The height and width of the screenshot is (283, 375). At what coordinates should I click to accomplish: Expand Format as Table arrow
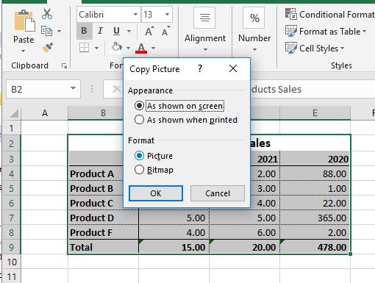[364, 32]
